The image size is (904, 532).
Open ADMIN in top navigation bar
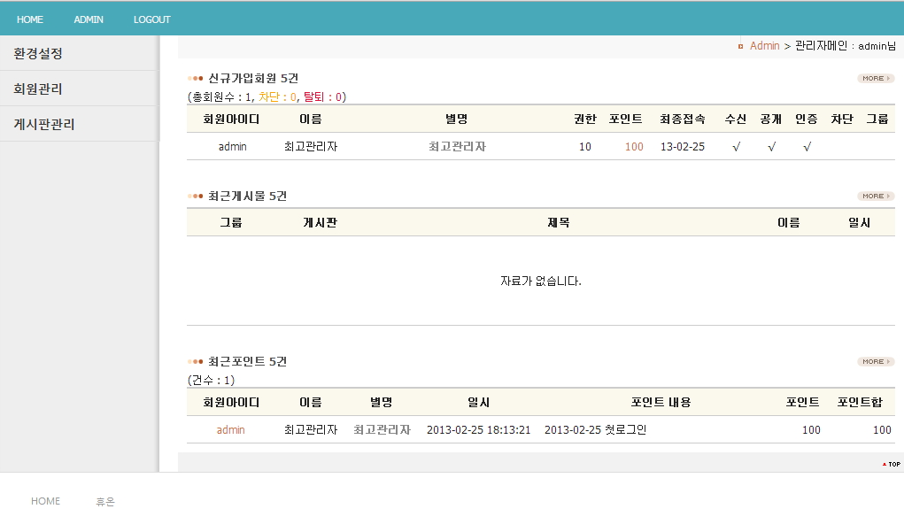(89, 19)
